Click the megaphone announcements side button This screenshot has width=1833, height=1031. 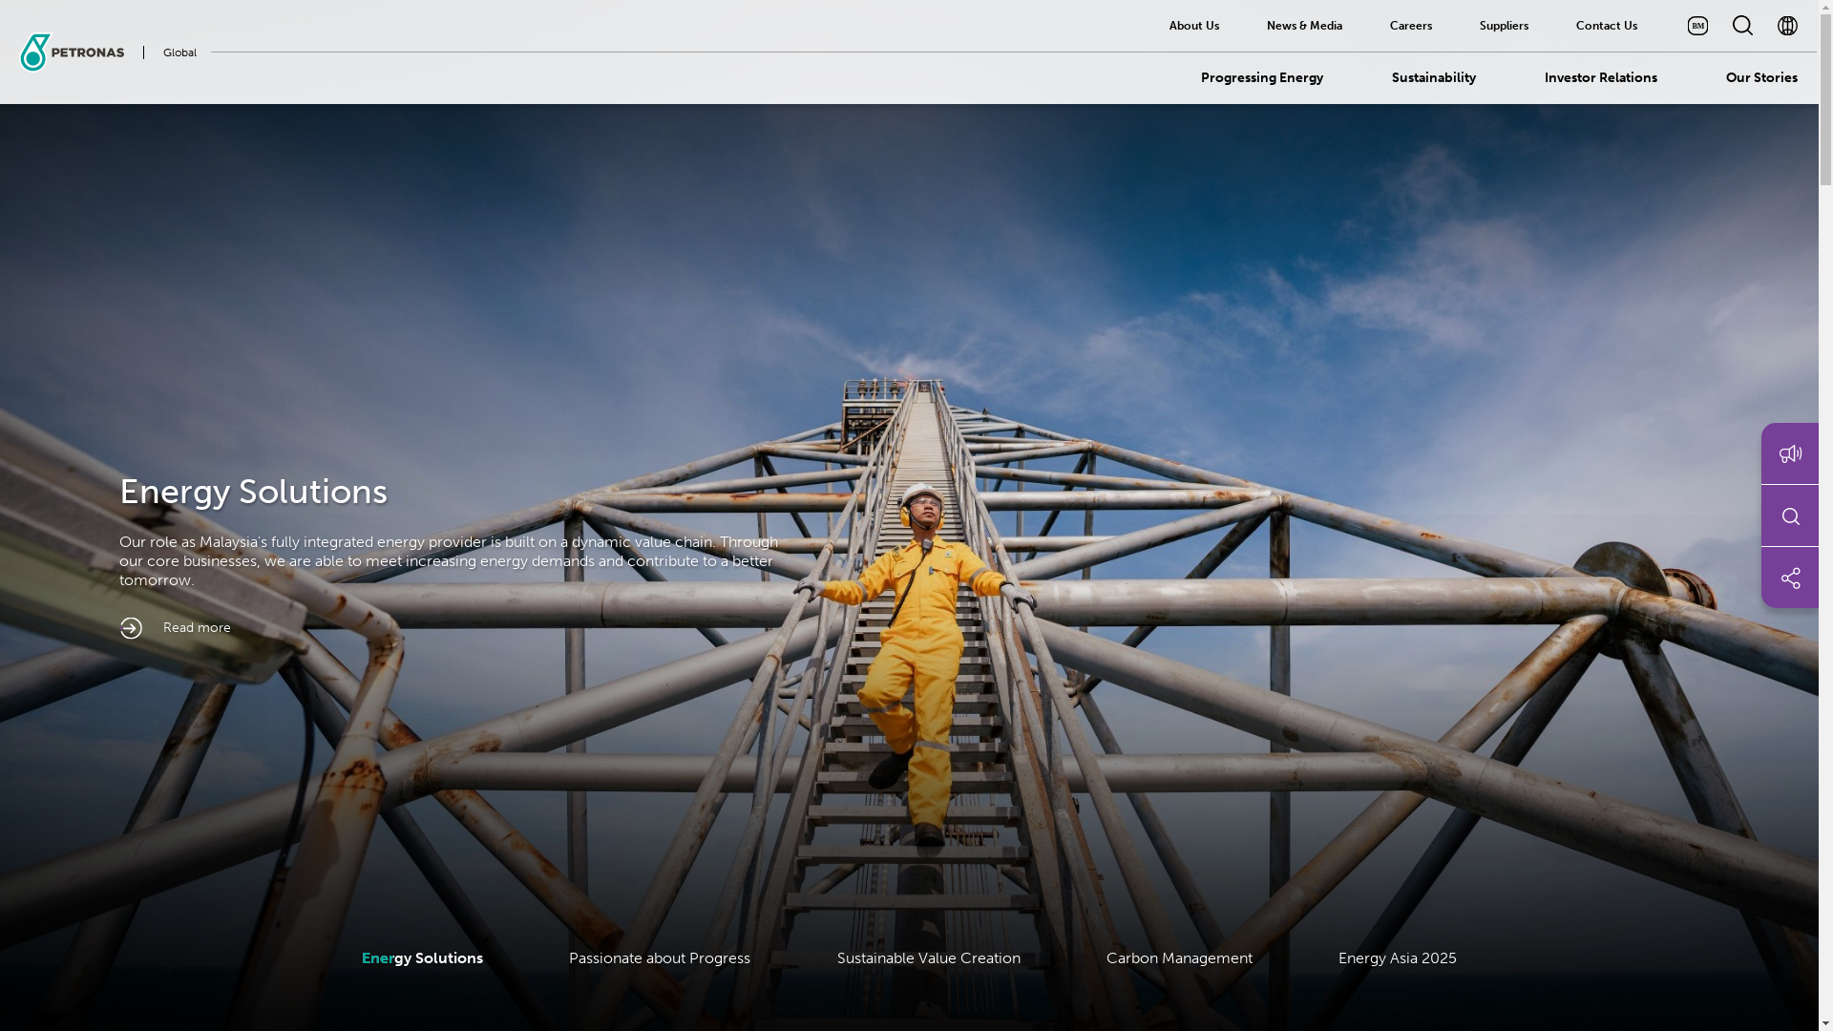(1790, 453)
